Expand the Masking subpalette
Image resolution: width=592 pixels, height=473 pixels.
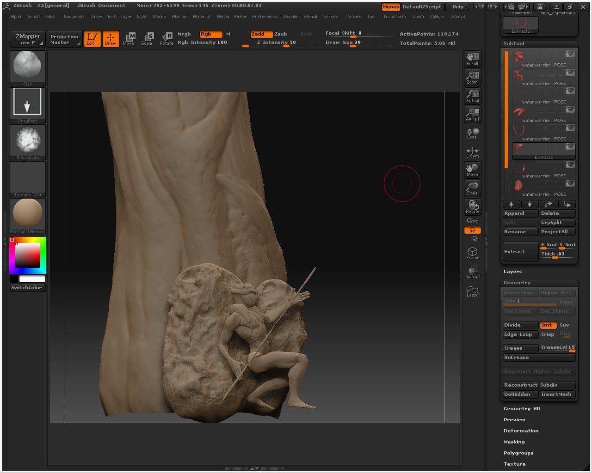514,442
